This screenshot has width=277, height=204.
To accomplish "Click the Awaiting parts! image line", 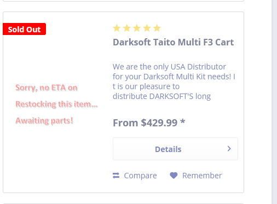I will pos(44,121).
